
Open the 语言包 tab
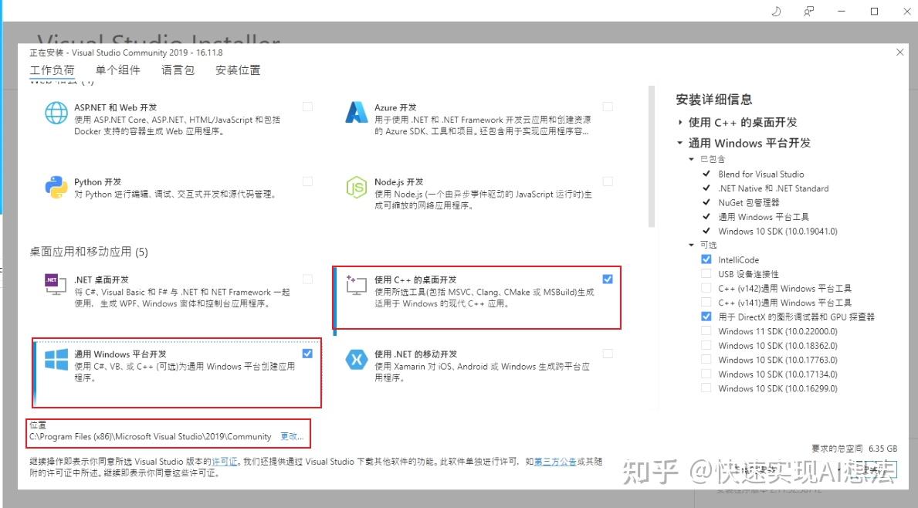coord(177,70)
